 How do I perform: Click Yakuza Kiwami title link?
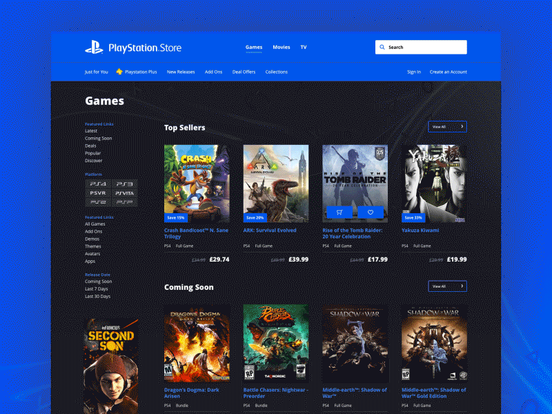coord(420,230)
